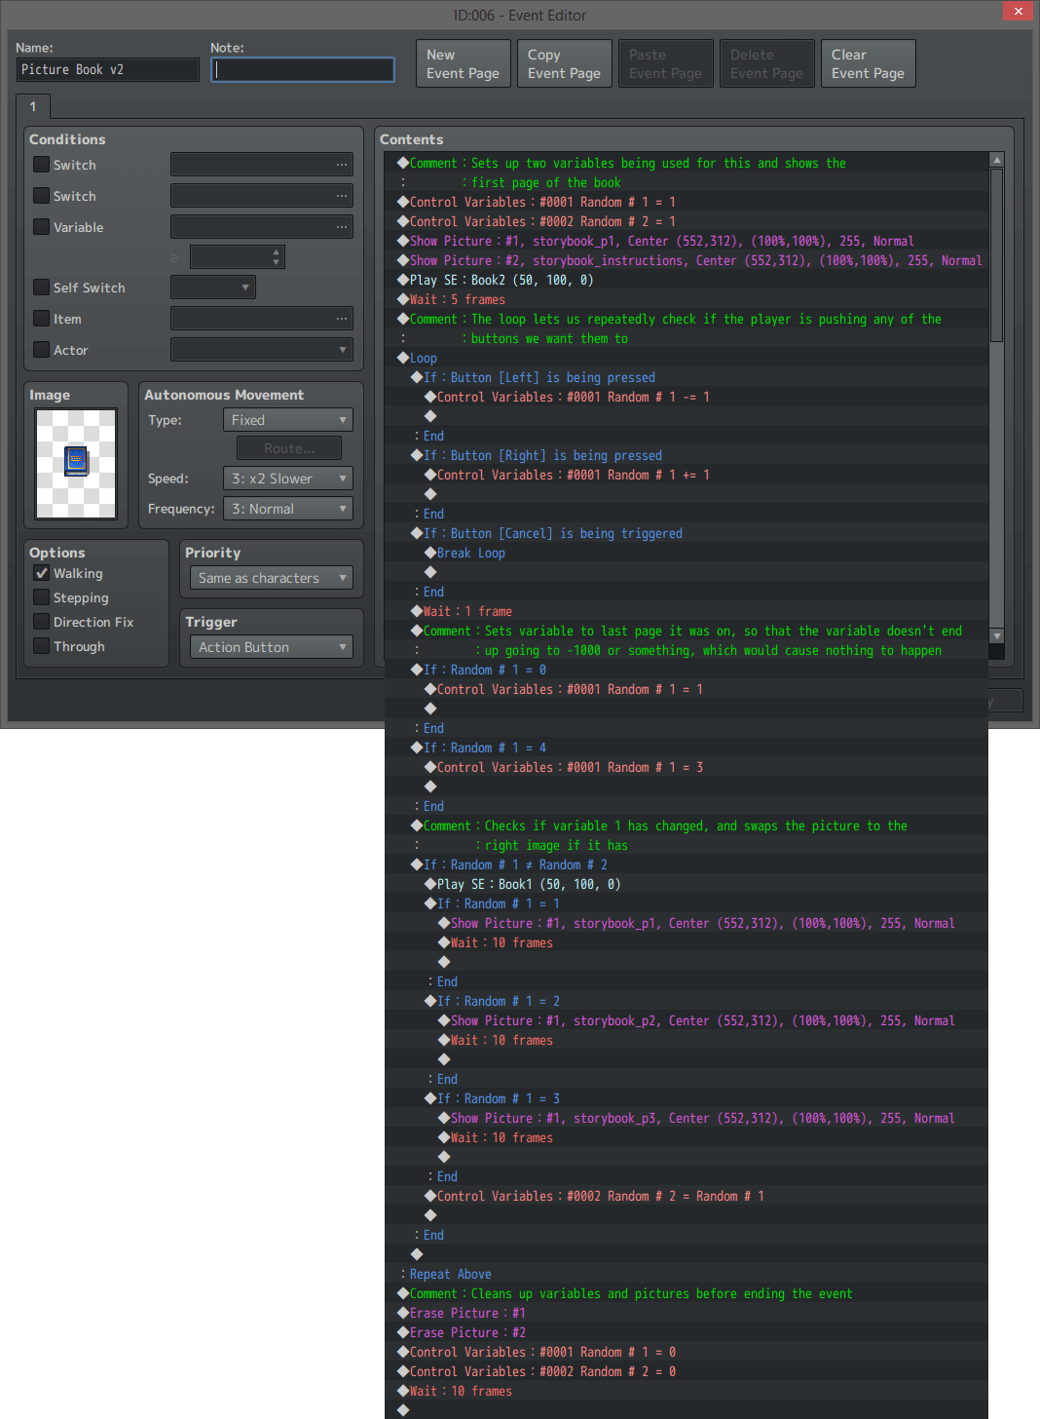Select comment Cleans up variables and pictures
The image size is (1040, 1419).
coord(687,1293)
